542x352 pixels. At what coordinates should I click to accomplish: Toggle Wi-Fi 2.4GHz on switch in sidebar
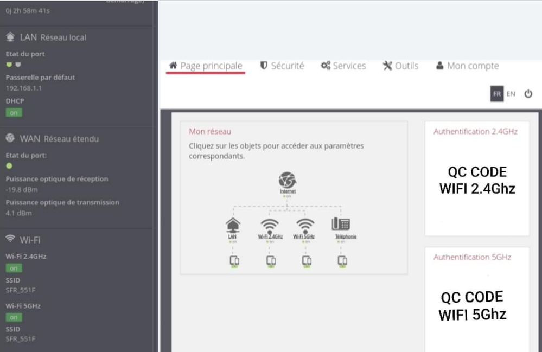click(x=14, y=268)
